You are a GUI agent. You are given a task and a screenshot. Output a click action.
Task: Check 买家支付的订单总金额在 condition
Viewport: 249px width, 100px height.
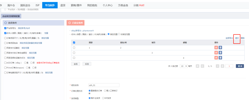click(x=5, y=53)
